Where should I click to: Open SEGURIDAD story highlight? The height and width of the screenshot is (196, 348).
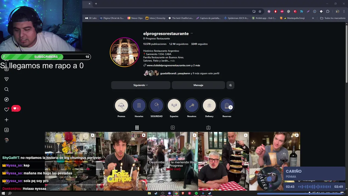coord(156,106)
